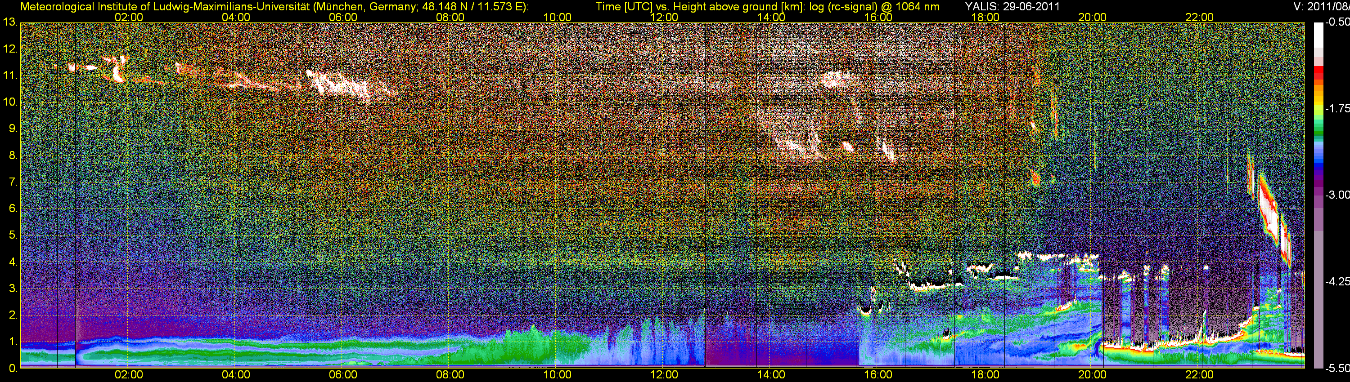The height and width of the screenshot is (382, 1350).
Task: Pick the 8 km height axis label
Action: click(13, 155)
